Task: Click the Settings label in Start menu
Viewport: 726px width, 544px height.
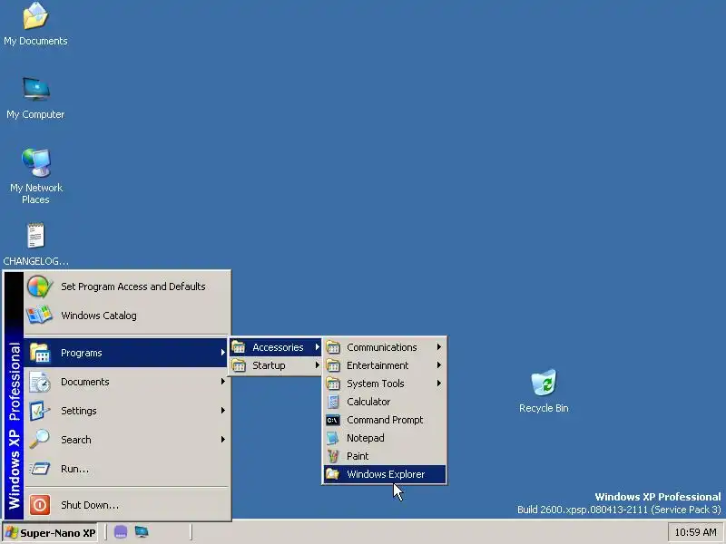Action: tap(79, 411)
